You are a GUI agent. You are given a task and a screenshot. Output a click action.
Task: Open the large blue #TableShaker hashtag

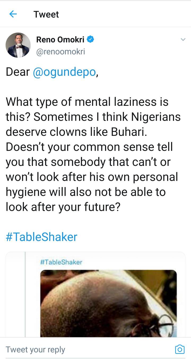[41, 237]
